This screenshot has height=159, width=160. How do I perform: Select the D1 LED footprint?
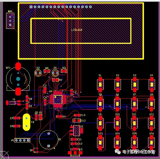pyautogui.click(x=55, y=73)
